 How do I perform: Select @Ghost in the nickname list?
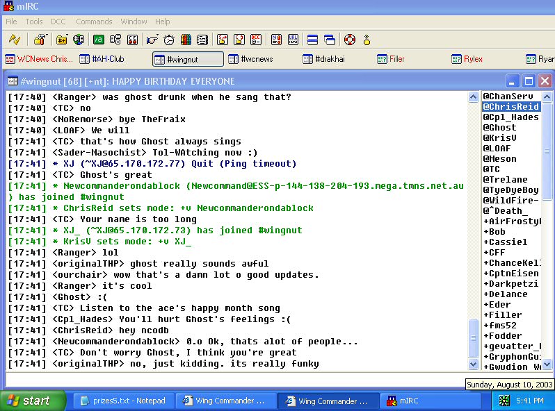click(x=500, y=128)
